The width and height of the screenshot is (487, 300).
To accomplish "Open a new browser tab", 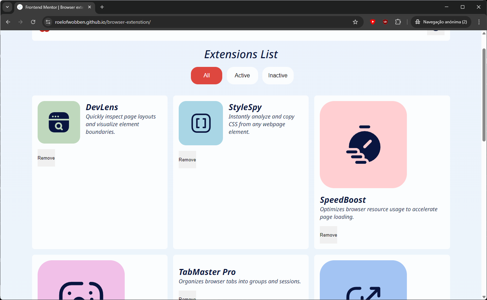I will 102,7.
